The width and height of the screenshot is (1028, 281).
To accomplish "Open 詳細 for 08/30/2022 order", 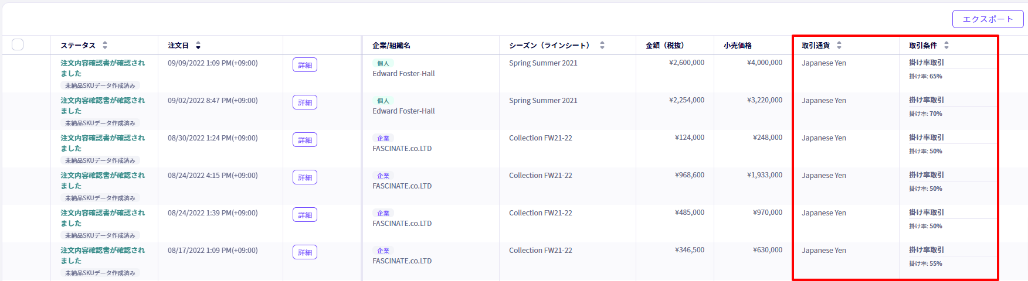I will pyautogui.click(x=305, y=140).
